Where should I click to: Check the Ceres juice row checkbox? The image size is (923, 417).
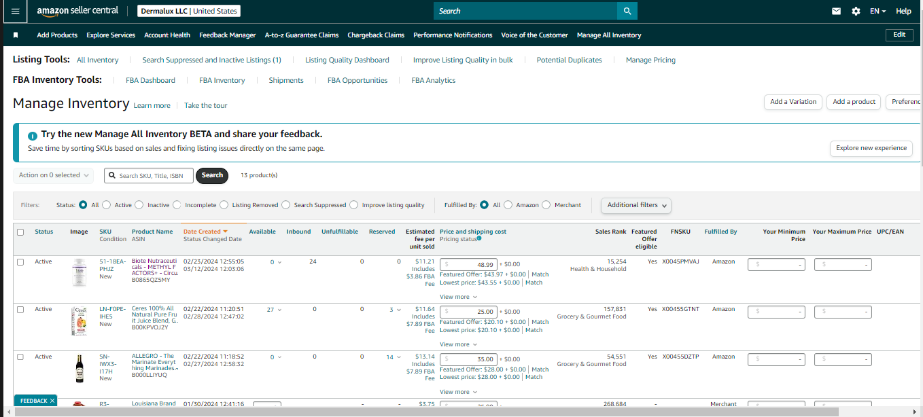click(20, 309)
